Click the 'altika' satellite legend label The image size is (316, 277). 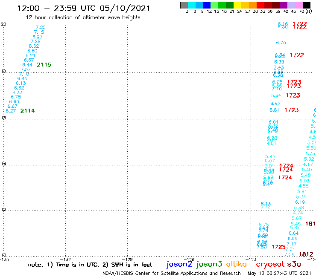(237, 264)
